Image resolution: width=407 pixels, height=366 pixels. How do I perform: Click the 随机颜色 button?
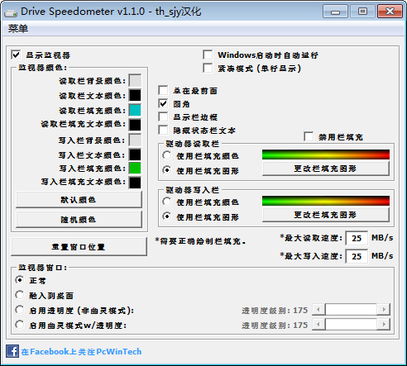coord(79,220)
